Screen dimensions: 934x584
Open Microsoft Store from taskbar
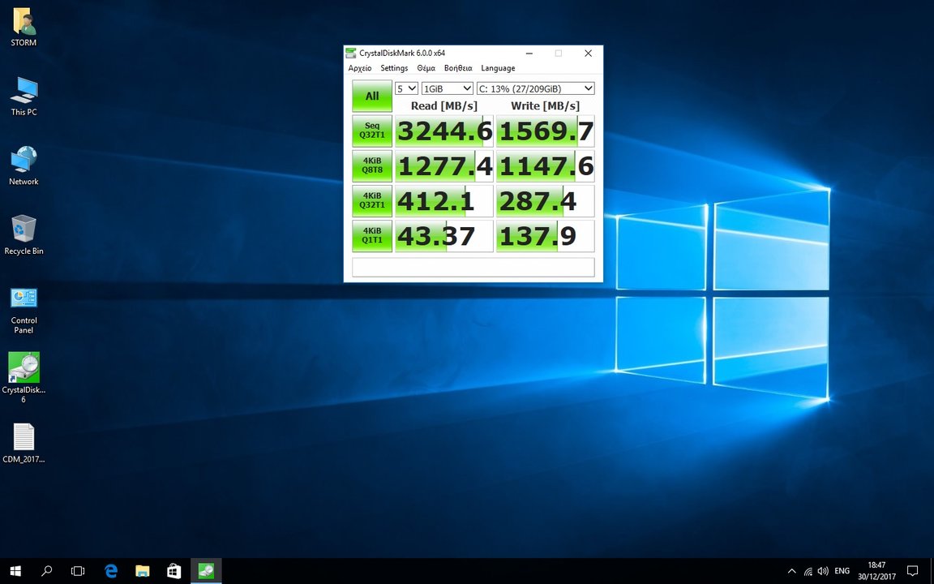[x=174, y=571]
